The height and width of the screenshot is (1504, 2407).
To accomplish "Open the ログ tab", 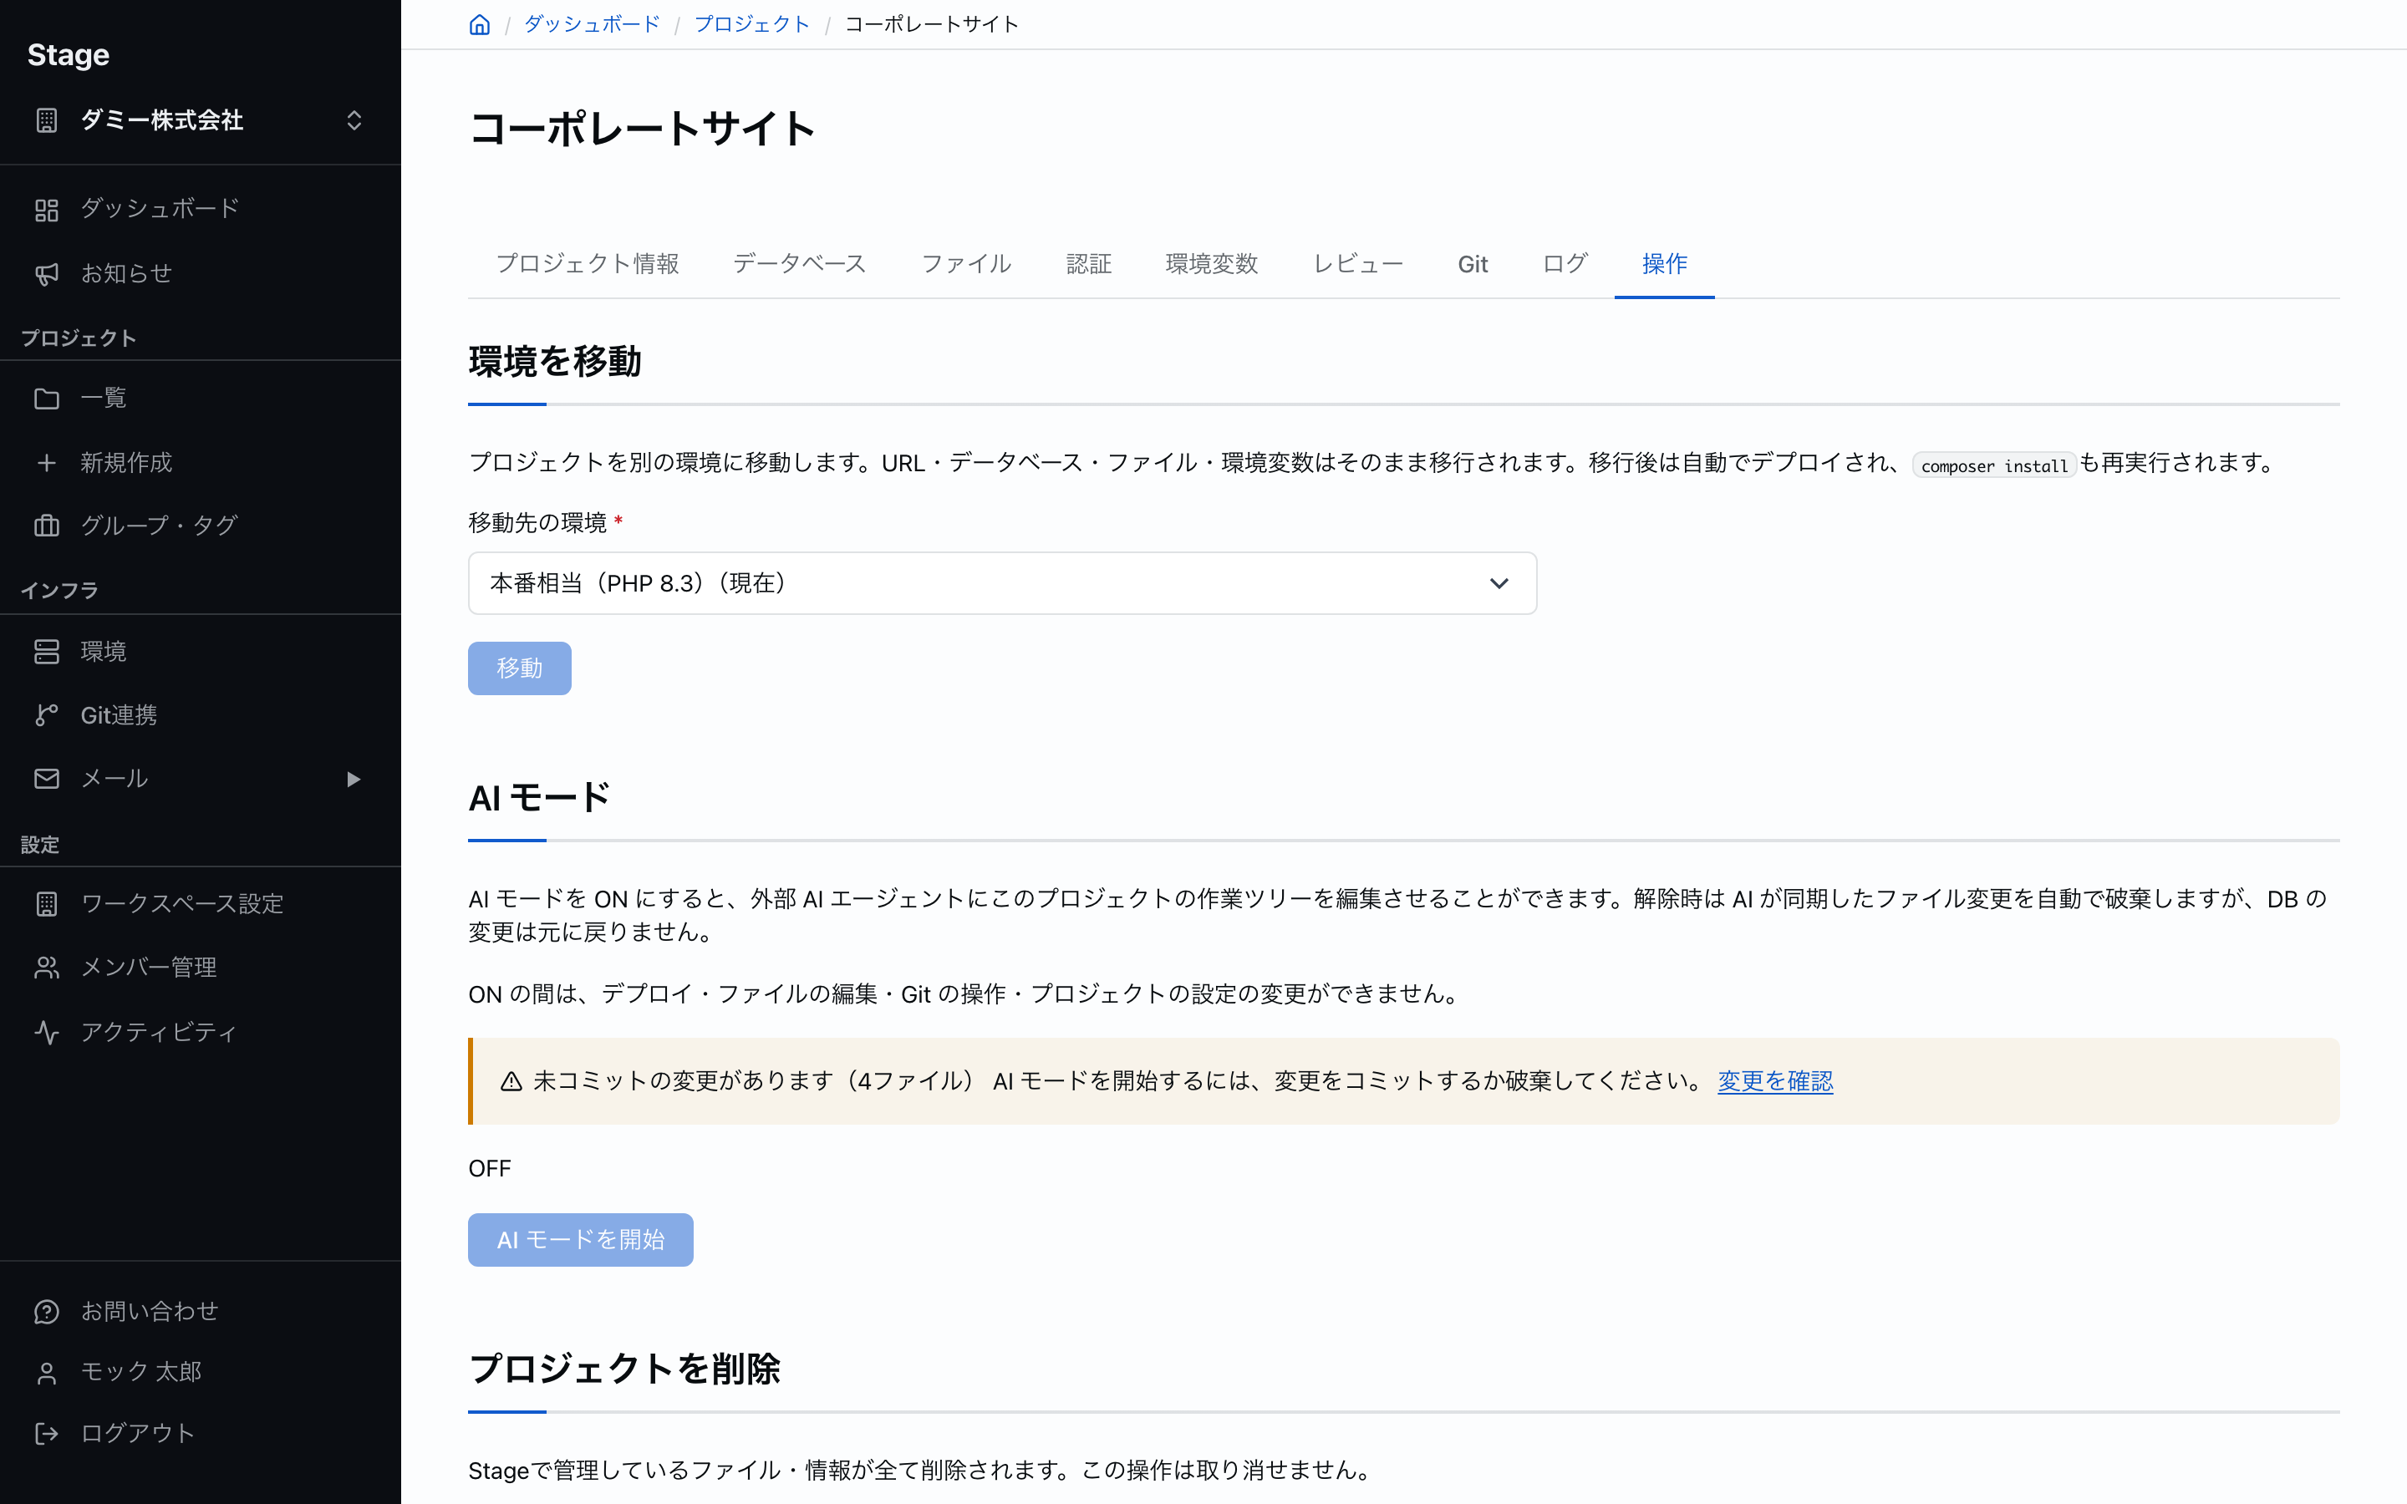I will pos(1565,263).
